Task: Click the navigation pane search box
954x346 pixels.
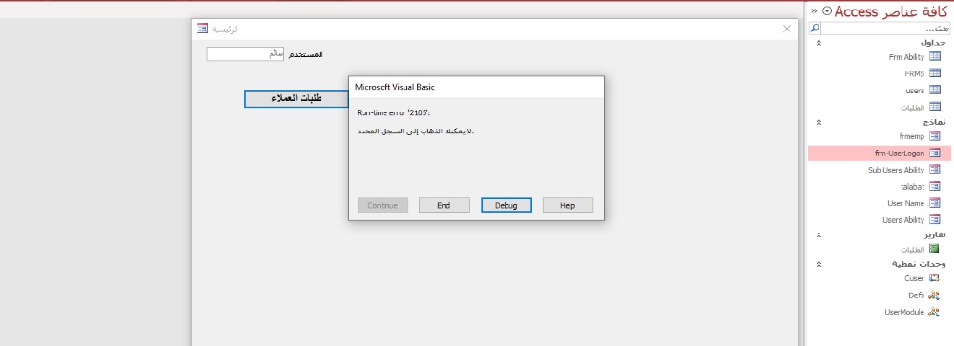Action: click(886, 29)
